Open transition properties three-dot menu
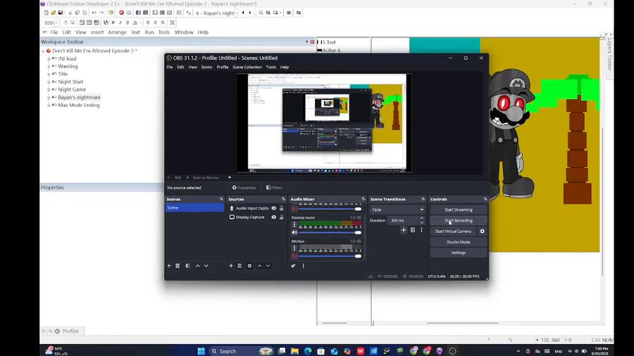The width and height of the screenshot is (634, 356). tap(421, 230)
